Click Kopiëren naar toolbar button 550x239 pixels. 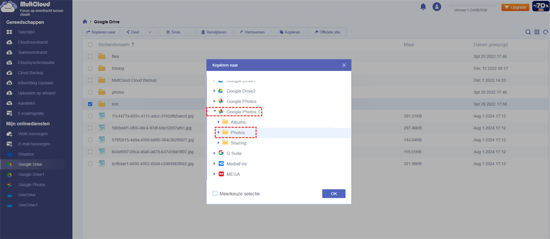click(101, 32)
